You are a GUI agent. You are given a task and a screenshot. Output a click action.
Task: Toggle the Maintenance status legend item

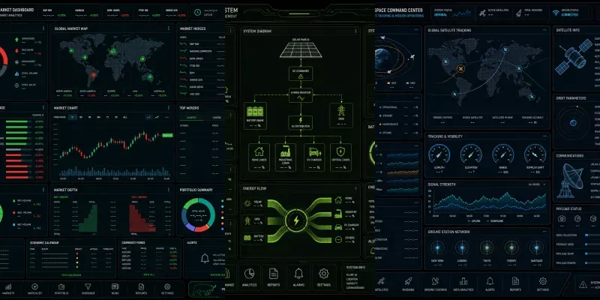point(389,124)
